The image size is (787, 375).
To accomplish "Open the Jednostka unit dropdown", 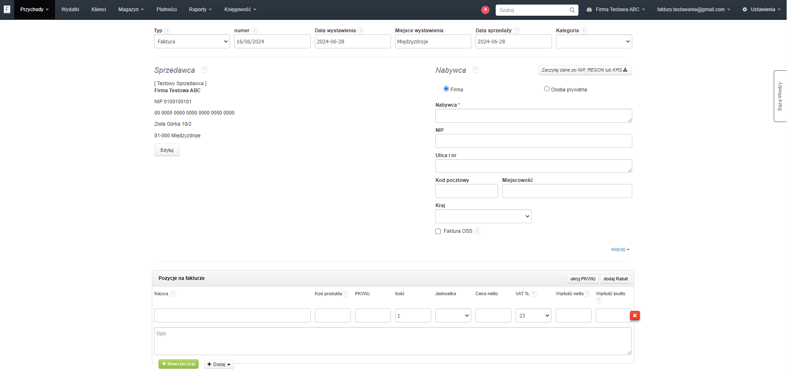I will (453, 315).
